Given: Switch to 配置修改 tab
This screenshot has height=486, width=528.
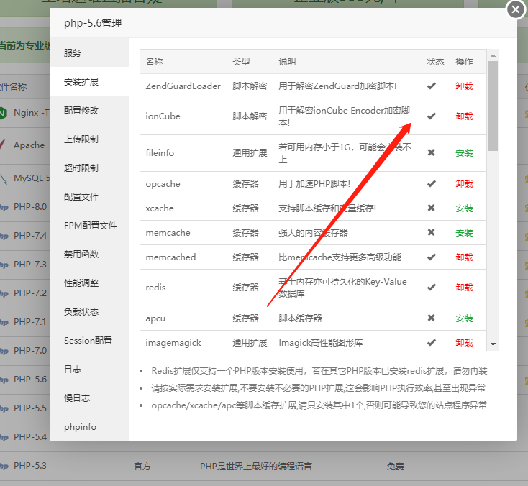Looking at the screenshot, I should click(81, 111).
